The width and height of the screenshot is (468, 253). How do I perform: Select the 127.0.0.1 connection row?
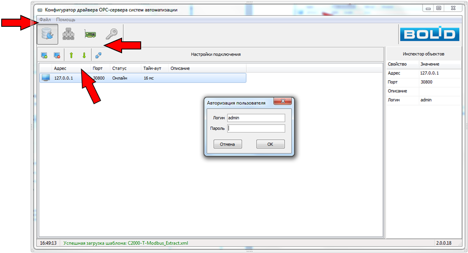point(143,78)
